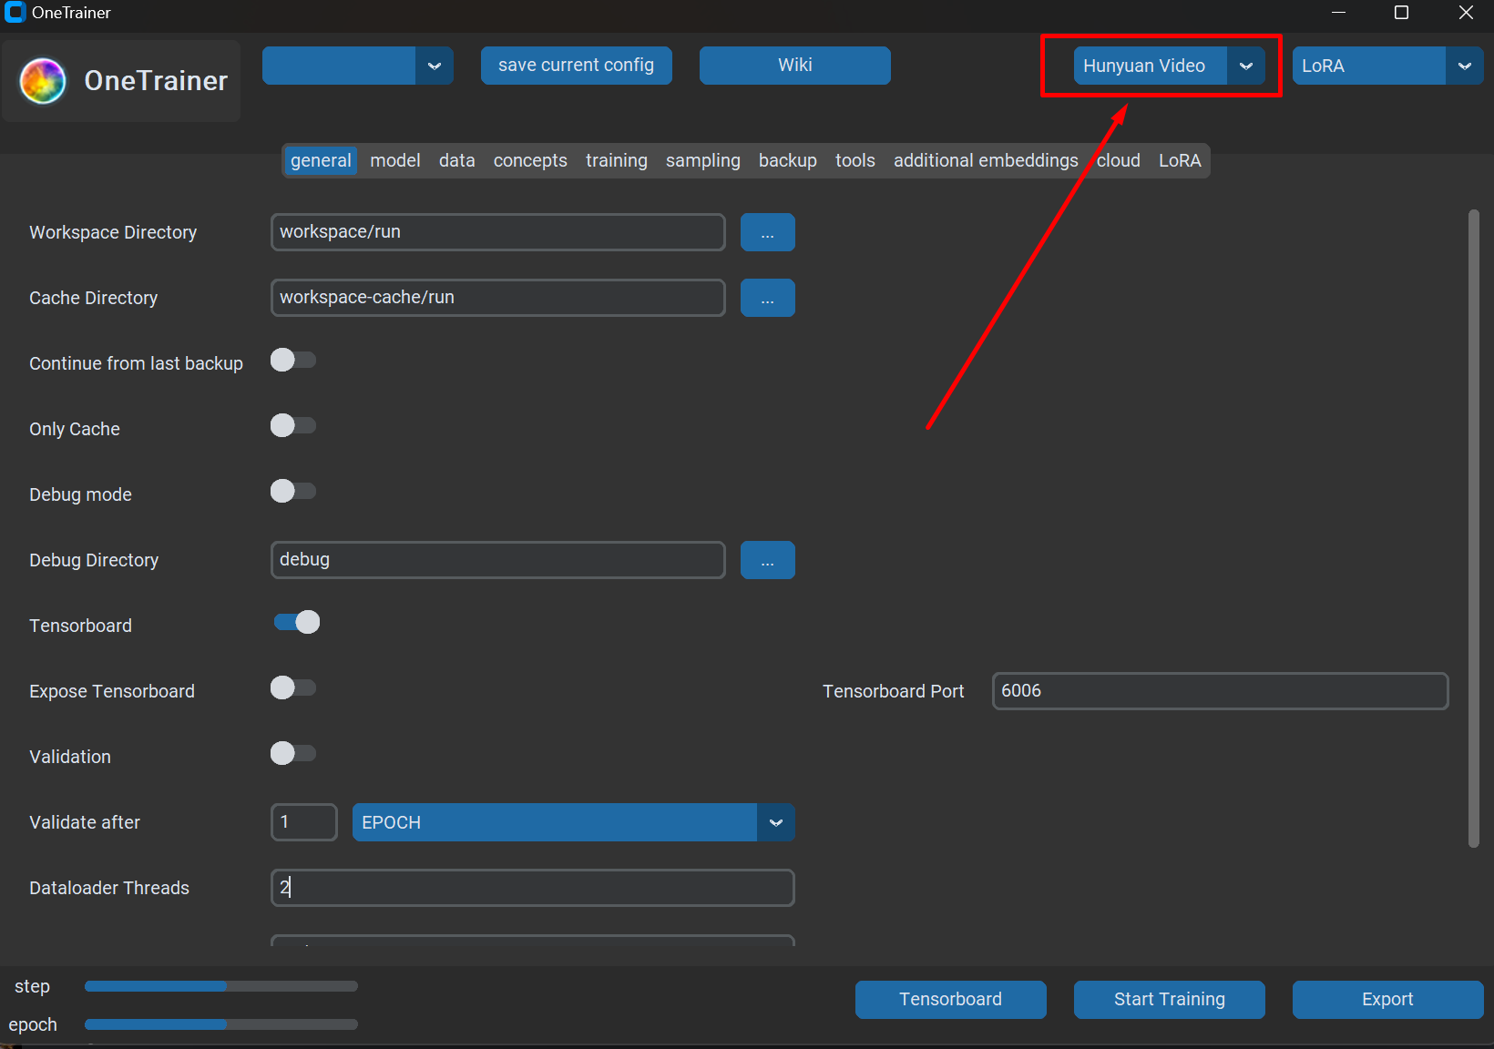Browse for a Cache Directory
1494x1049 pixels.
[x=767, y=298]
